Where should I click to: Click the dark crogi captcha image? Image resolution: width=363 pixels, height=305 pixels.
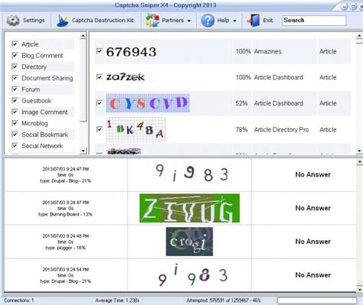[x=189, y=242]
